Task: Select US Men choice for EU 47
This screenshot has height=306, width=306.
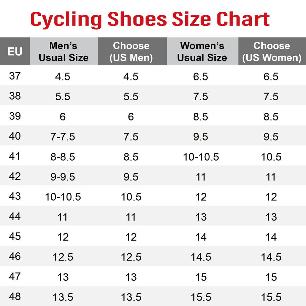Action: [131, 277]
